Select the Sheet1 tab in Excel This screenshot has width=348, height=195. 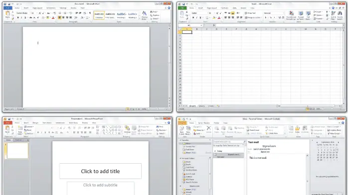192,106
